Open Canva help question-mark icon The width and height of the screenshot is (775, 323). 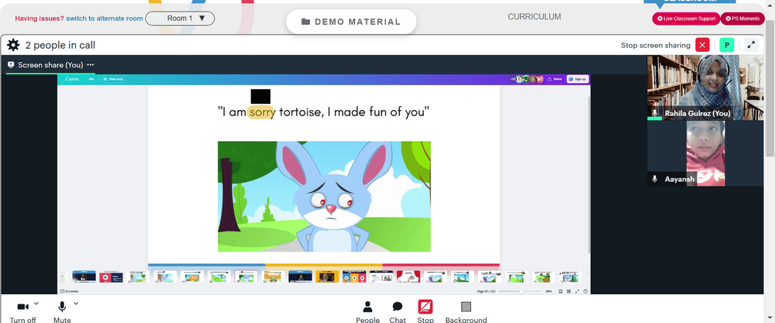585,291
